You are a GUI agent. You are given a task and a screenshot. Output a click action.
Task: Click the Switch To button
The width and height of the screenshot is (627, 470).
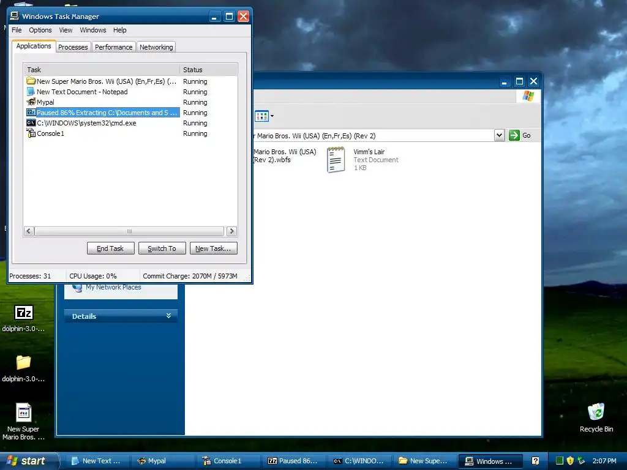pyautogui.click(x=162, y=248)
